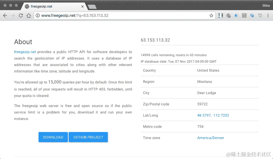273x159 pixels.
Task: Click the 'Zip/Postal code' row label
Action: pyautogui.click(x=156, y=104)
